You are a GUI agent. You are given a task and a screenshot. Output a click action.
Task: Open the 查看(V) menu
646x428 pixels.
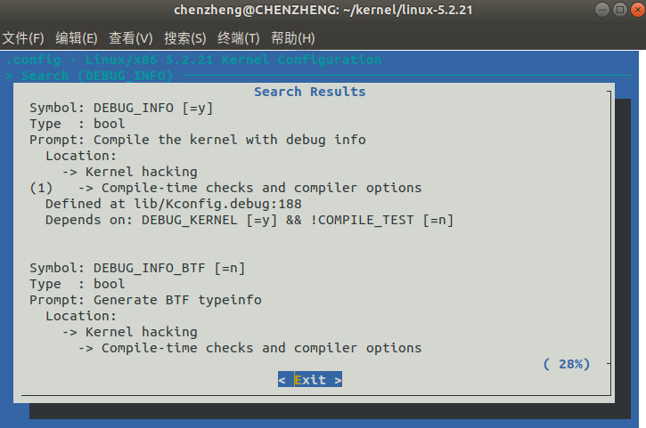tap(131, 38)
